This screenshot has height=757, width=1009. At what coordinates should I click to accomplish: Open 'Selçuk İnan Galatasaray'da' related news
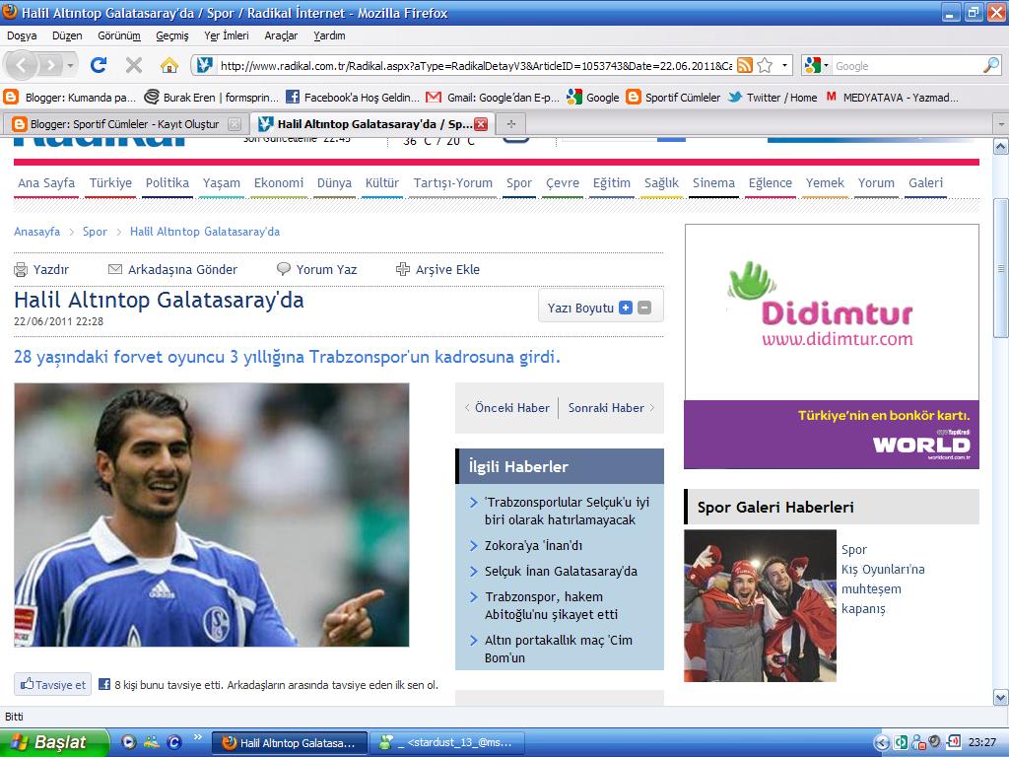point(561,571)
